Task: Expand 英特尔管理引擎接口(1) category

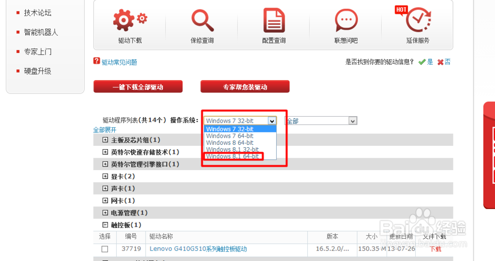Action: (105, 164)
